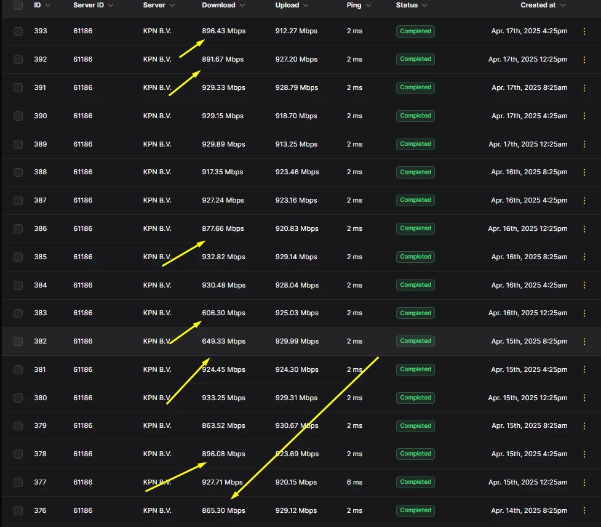Open actions menu for result 384

(584, 285)
